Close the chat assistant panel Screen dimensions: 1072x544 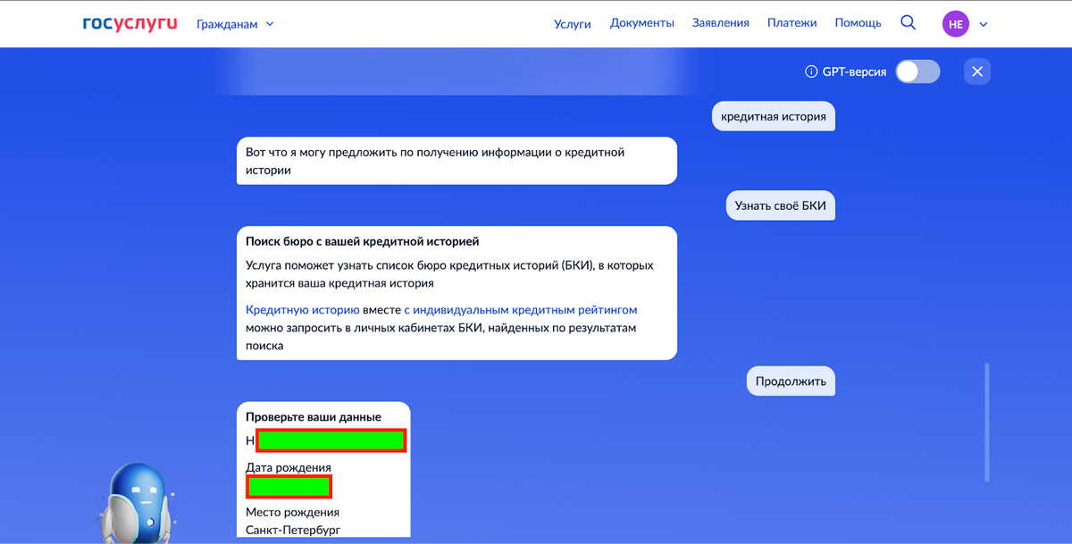click(x=977, y=71)
